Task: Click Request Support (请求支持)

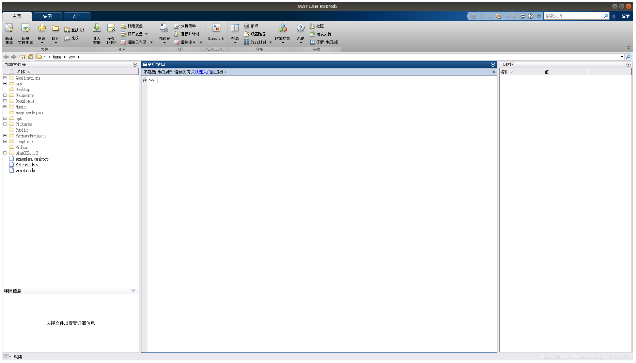Action: [321, 34]
